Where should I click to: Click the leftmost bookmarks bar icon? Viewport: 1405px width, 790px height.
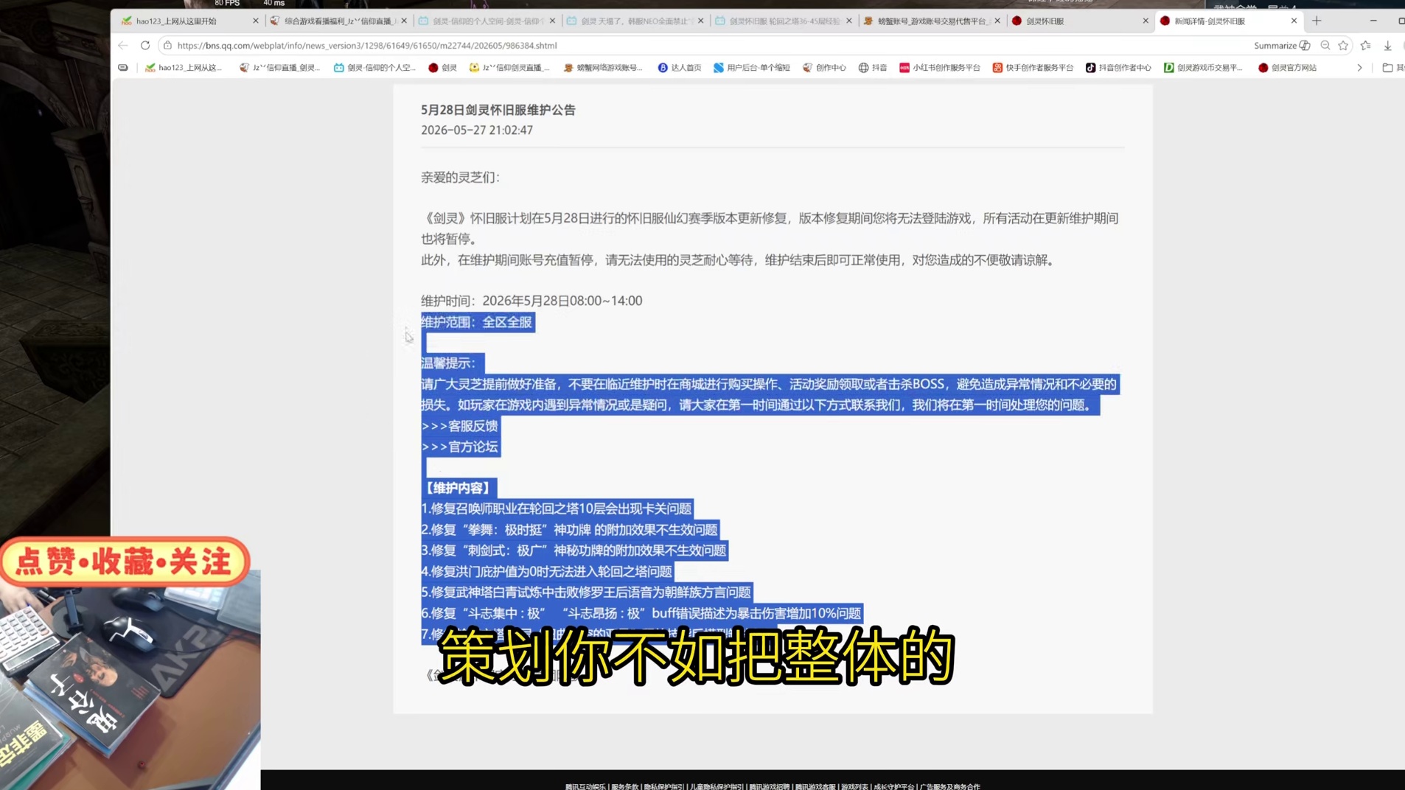[x=123, y=68]
